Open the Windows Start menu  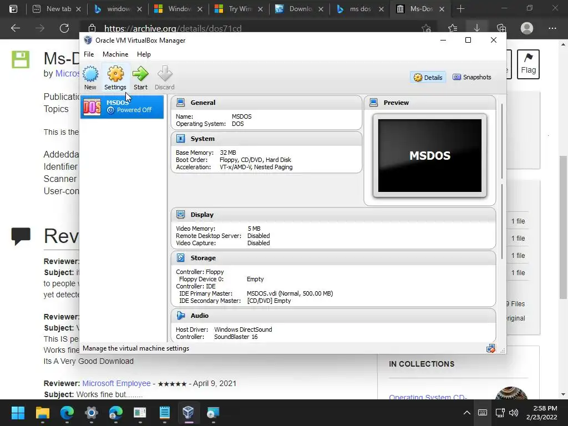point(18,413)
